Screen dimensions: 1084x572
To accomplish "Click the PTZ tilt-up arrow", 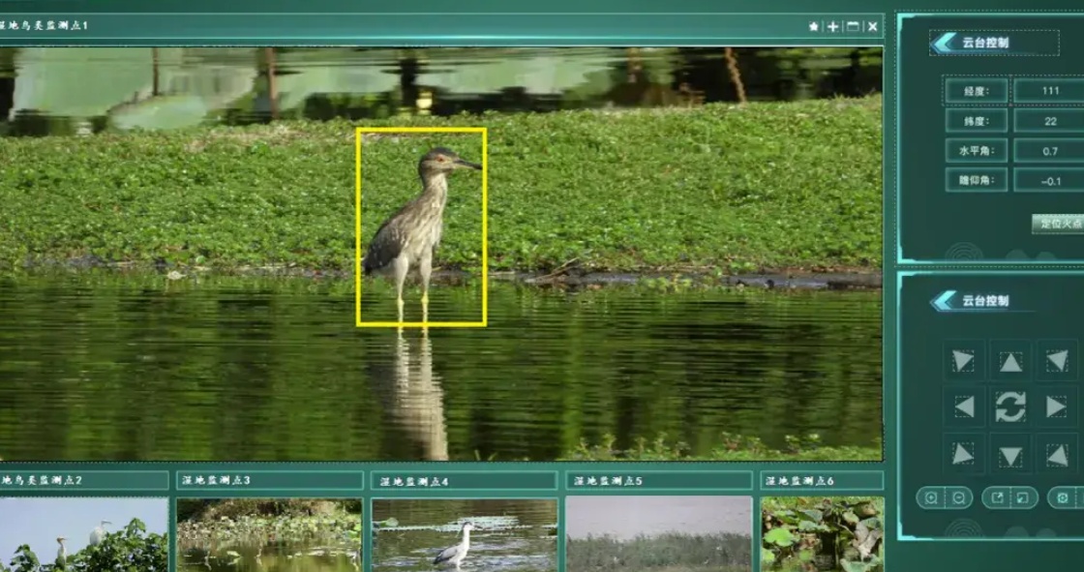I will 1010,361.
